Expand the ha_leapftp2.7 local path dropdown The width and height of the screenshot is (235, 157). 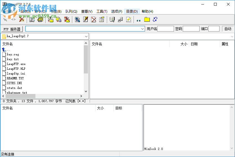[86, 36]
